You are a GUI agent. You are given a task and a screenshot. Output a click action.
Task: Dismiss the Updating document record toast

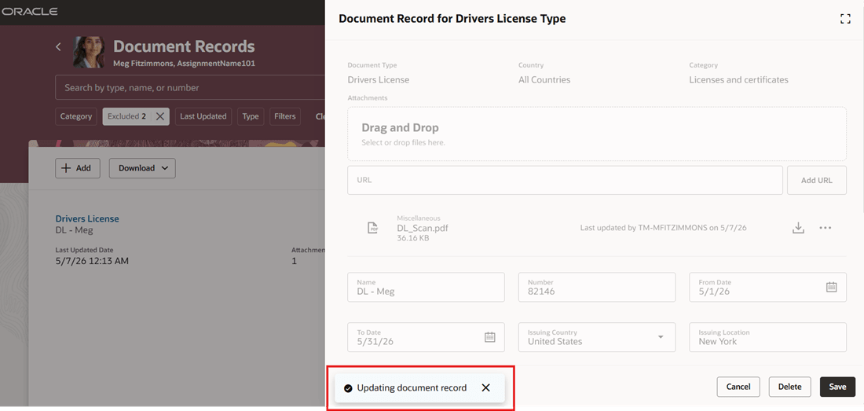point(485,388)
